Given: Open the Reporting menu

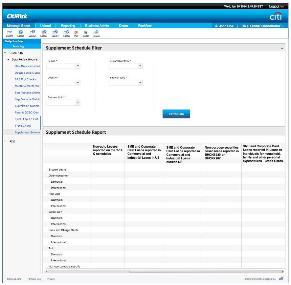Looking at the screenshot, I should tap(68, 26).
